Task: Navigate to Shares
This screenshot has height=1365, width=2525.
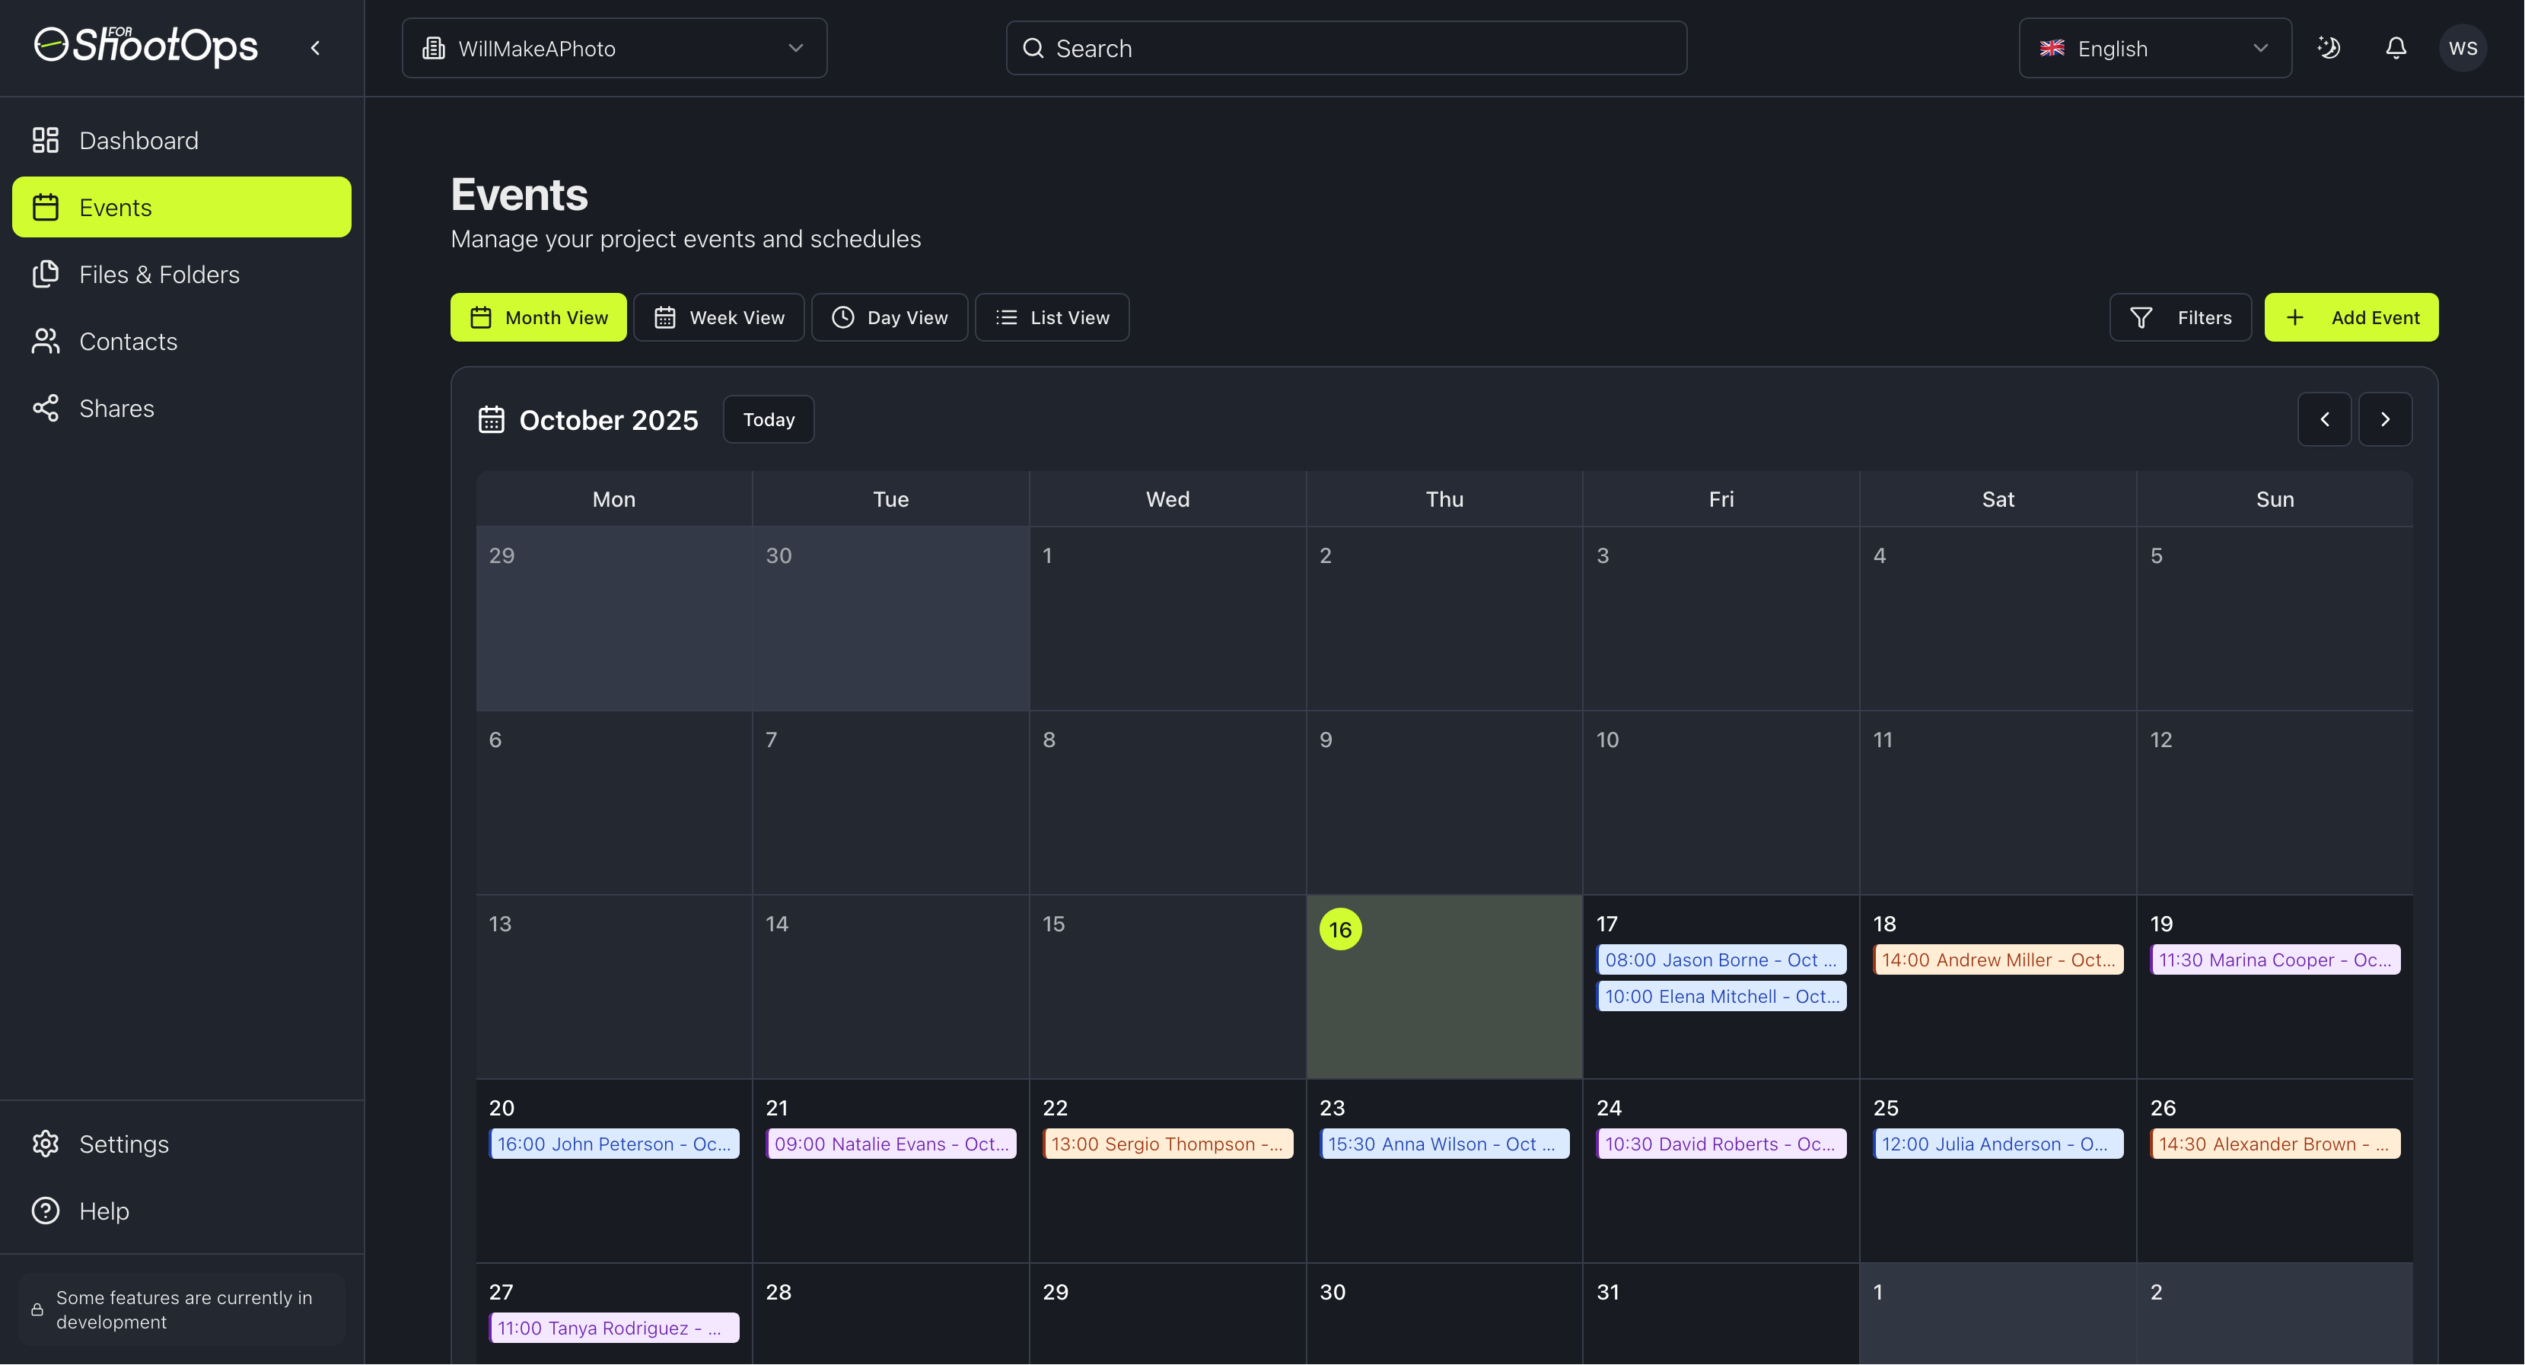Action: pyautogui.click(x=116, y=408)
